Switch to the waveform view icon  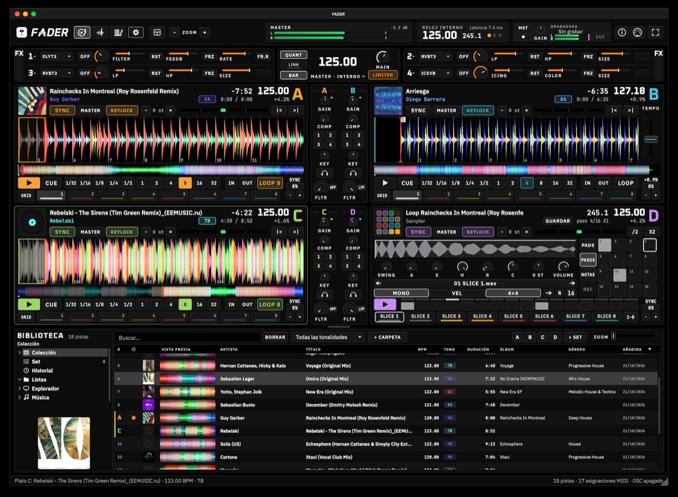101,32
